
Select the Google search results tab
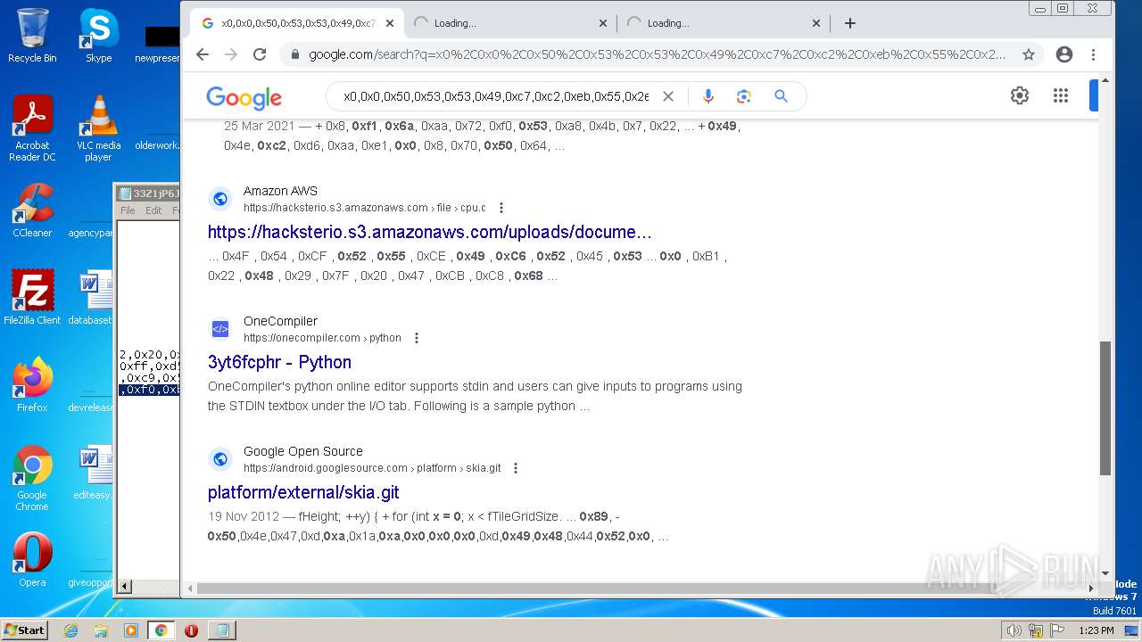[x=296, y=23]
